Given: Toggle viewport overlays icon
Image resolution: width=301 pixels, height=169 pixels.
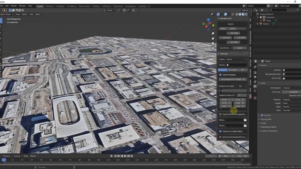Looking at the screenshot, I should pyautogui.click(x=226, y=14).
